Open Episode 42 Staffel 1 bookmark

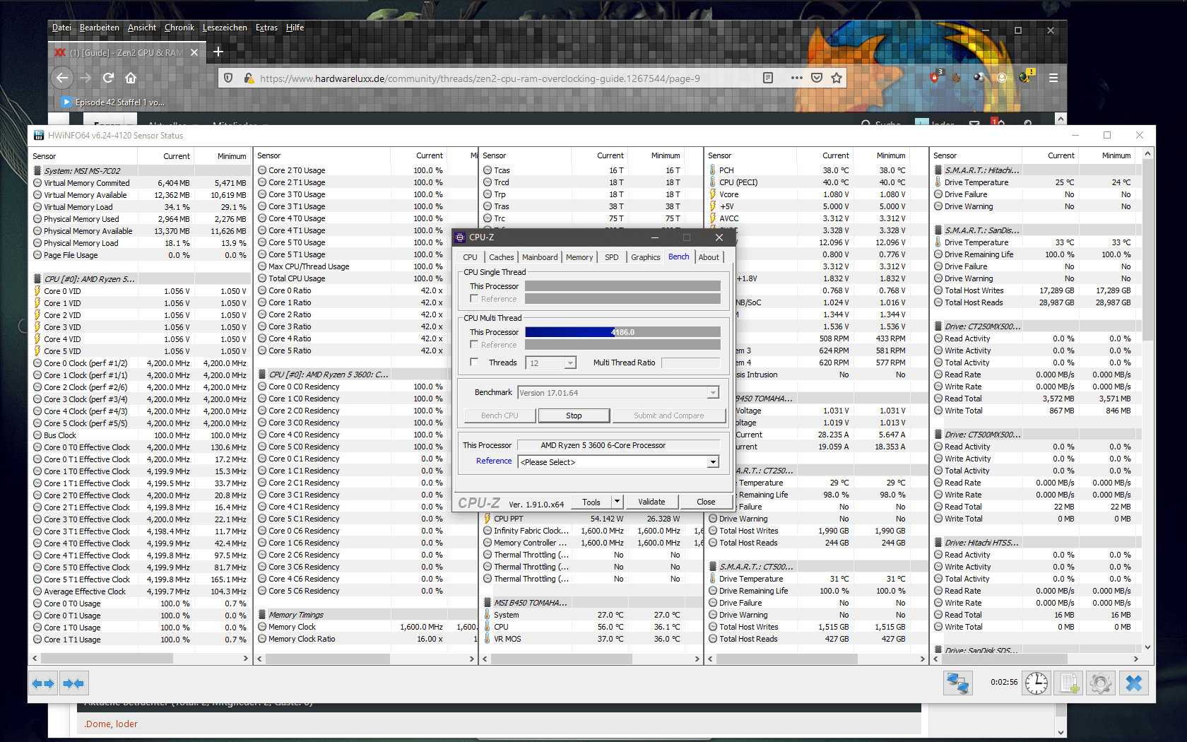(x=113, y=102)
